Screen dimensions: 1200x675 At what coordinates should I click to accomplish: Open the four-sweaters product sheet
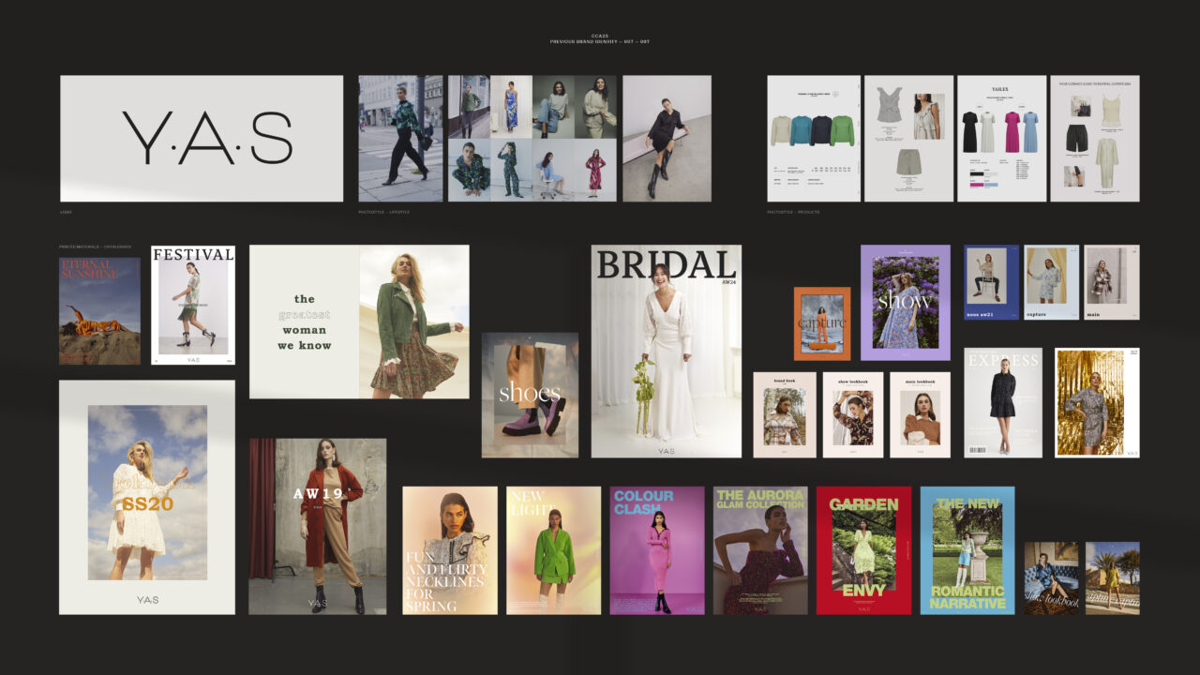(x=814, y=139)
